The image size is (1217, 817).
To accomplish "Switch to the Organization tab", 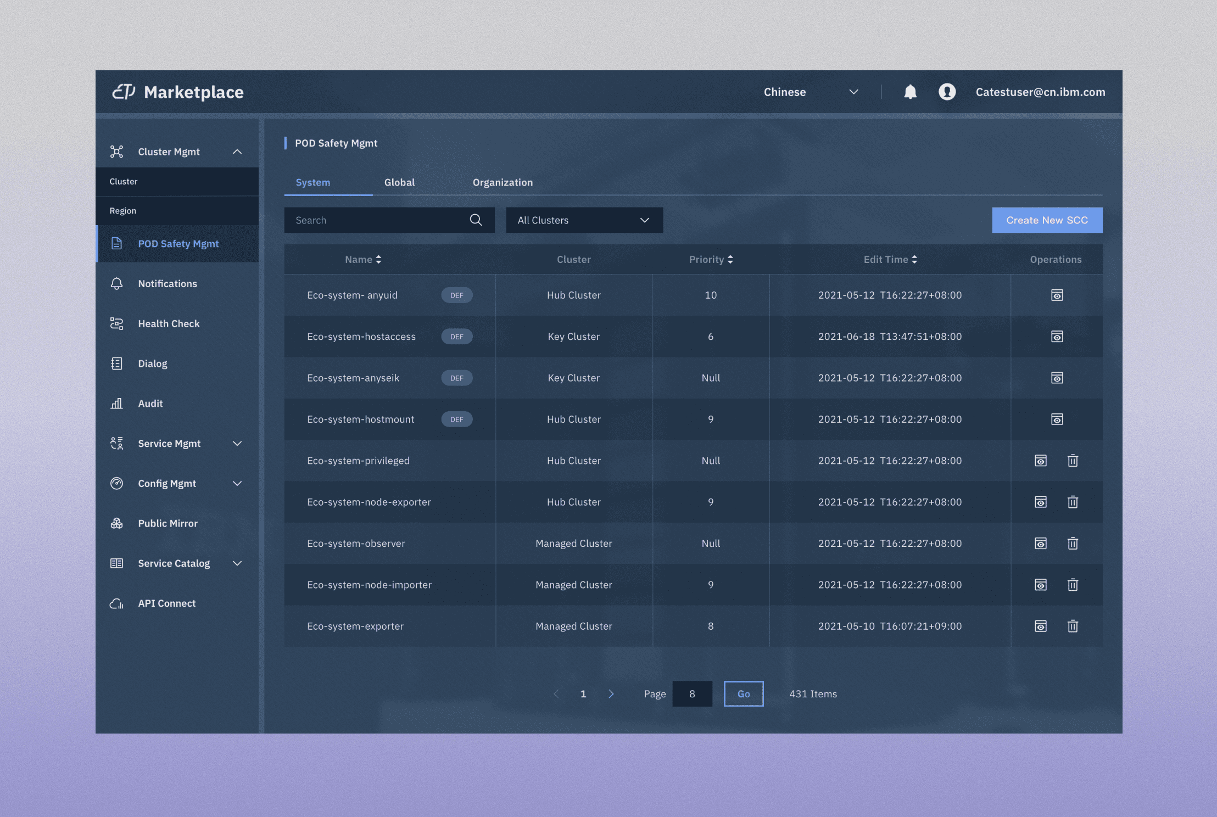I will (503, 182).
